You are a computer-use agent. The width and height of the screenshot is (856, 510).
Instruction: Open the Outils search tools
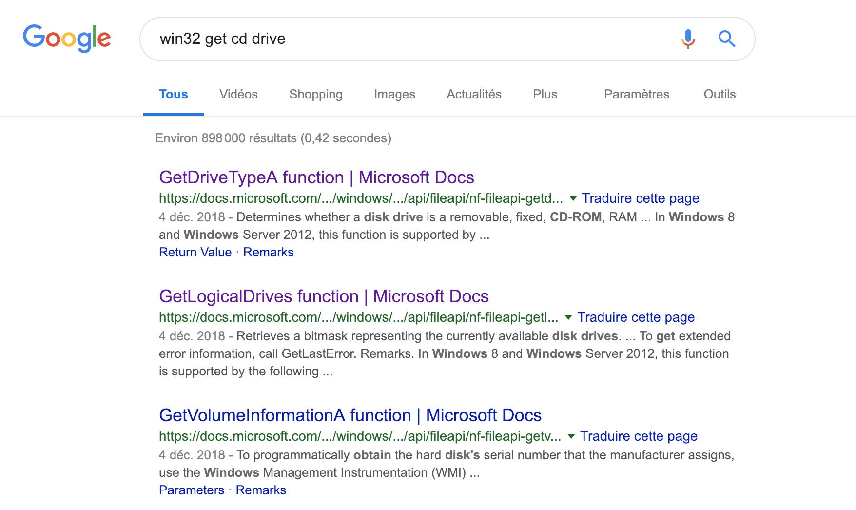click(719, 94)
